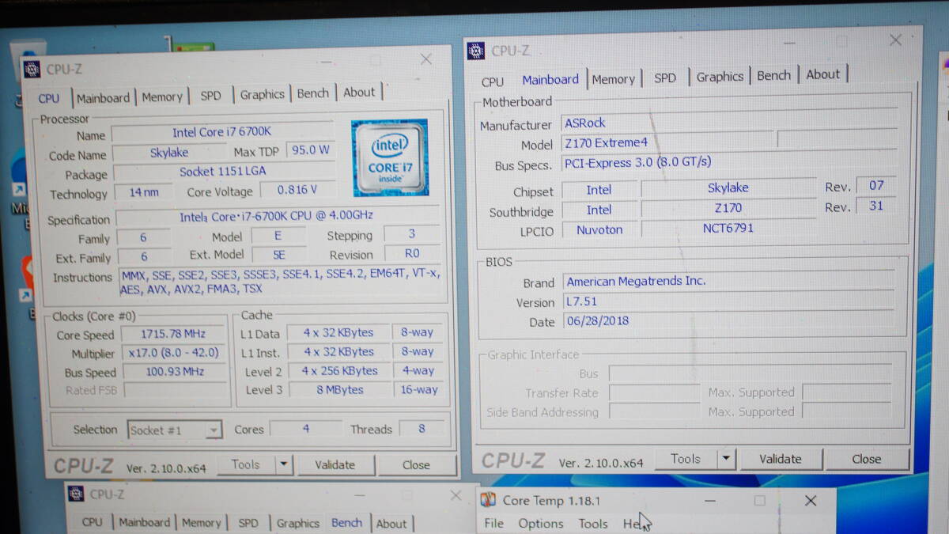Click Bus Specs field PCI-Express 3.0
Screen dimensions: 949x534
[729, 162]
